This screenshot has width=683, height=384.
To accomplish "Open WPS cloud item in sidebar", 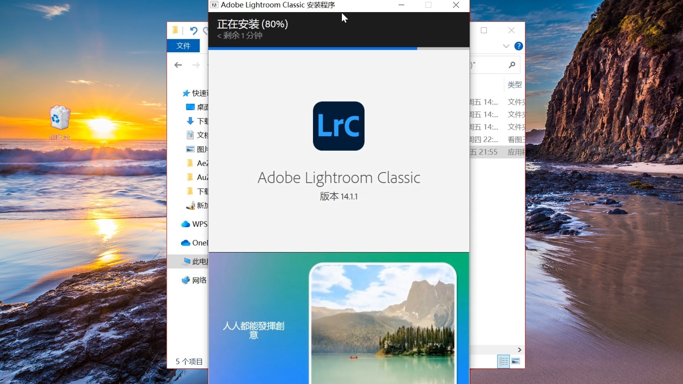I will click(x=194, y=224).
